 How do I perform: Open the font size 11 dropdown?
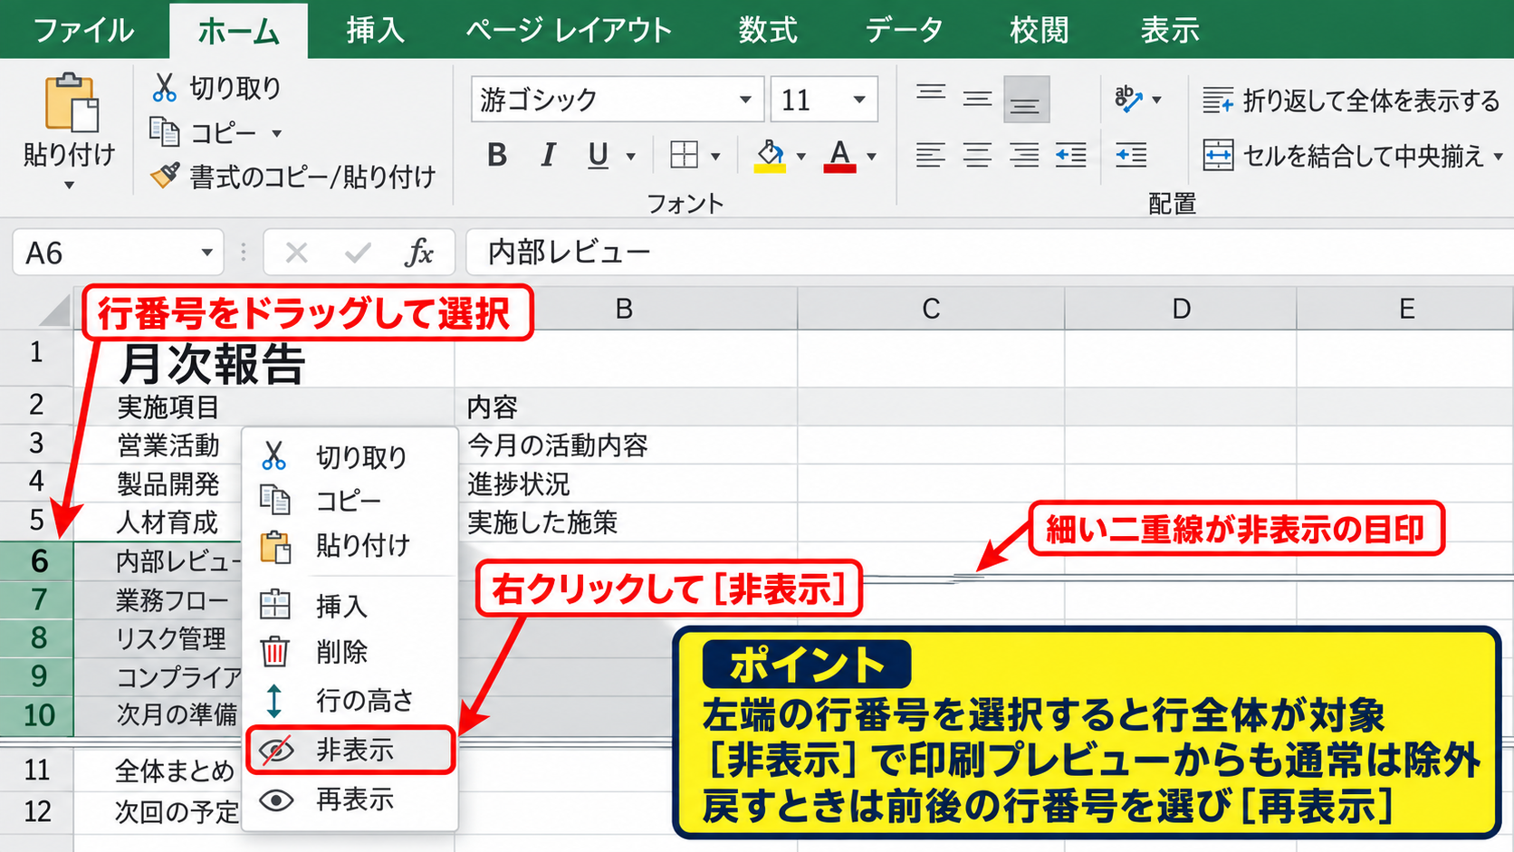point(858,100)
